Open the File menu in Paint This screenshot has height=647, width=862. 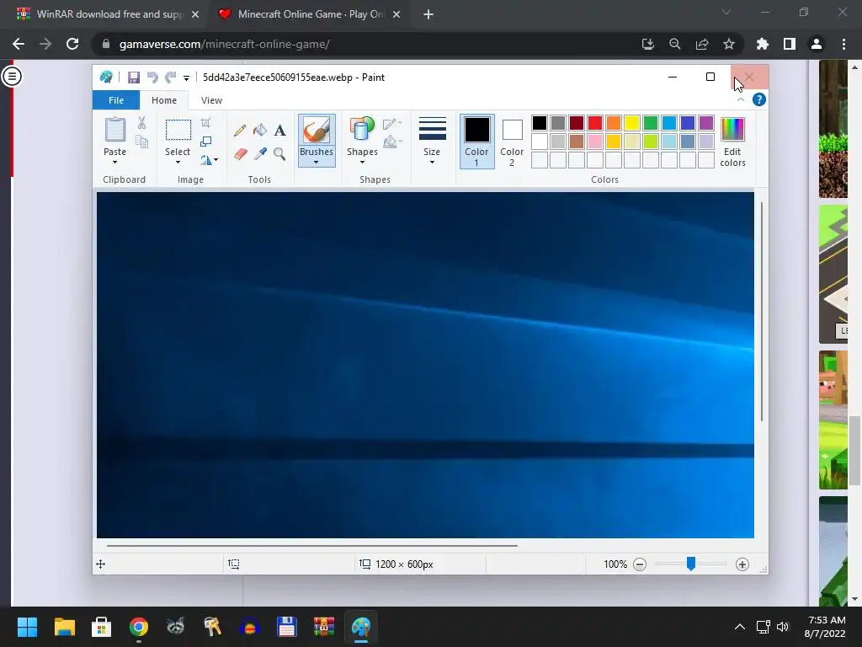click(x=116, y=100)
